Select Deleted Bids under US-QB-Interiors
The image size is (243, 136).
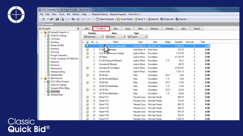57,95
